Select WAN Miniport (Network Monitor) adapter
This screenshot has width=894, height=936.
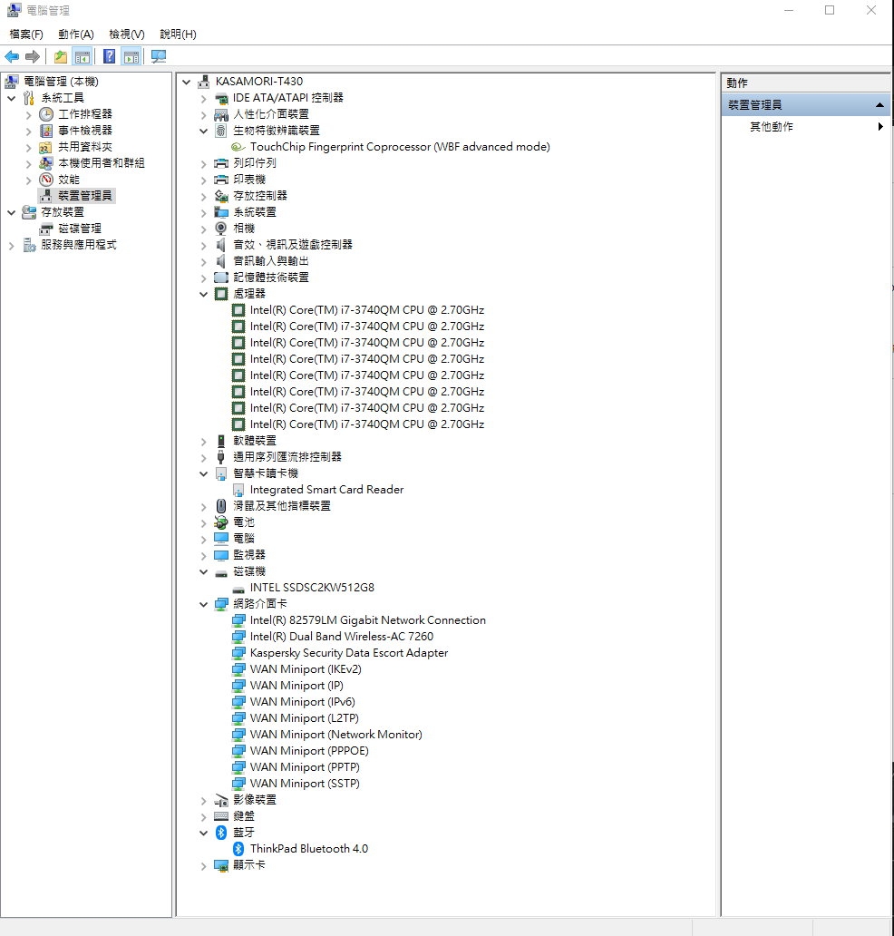pyautogui.click(x=336, y=735)
